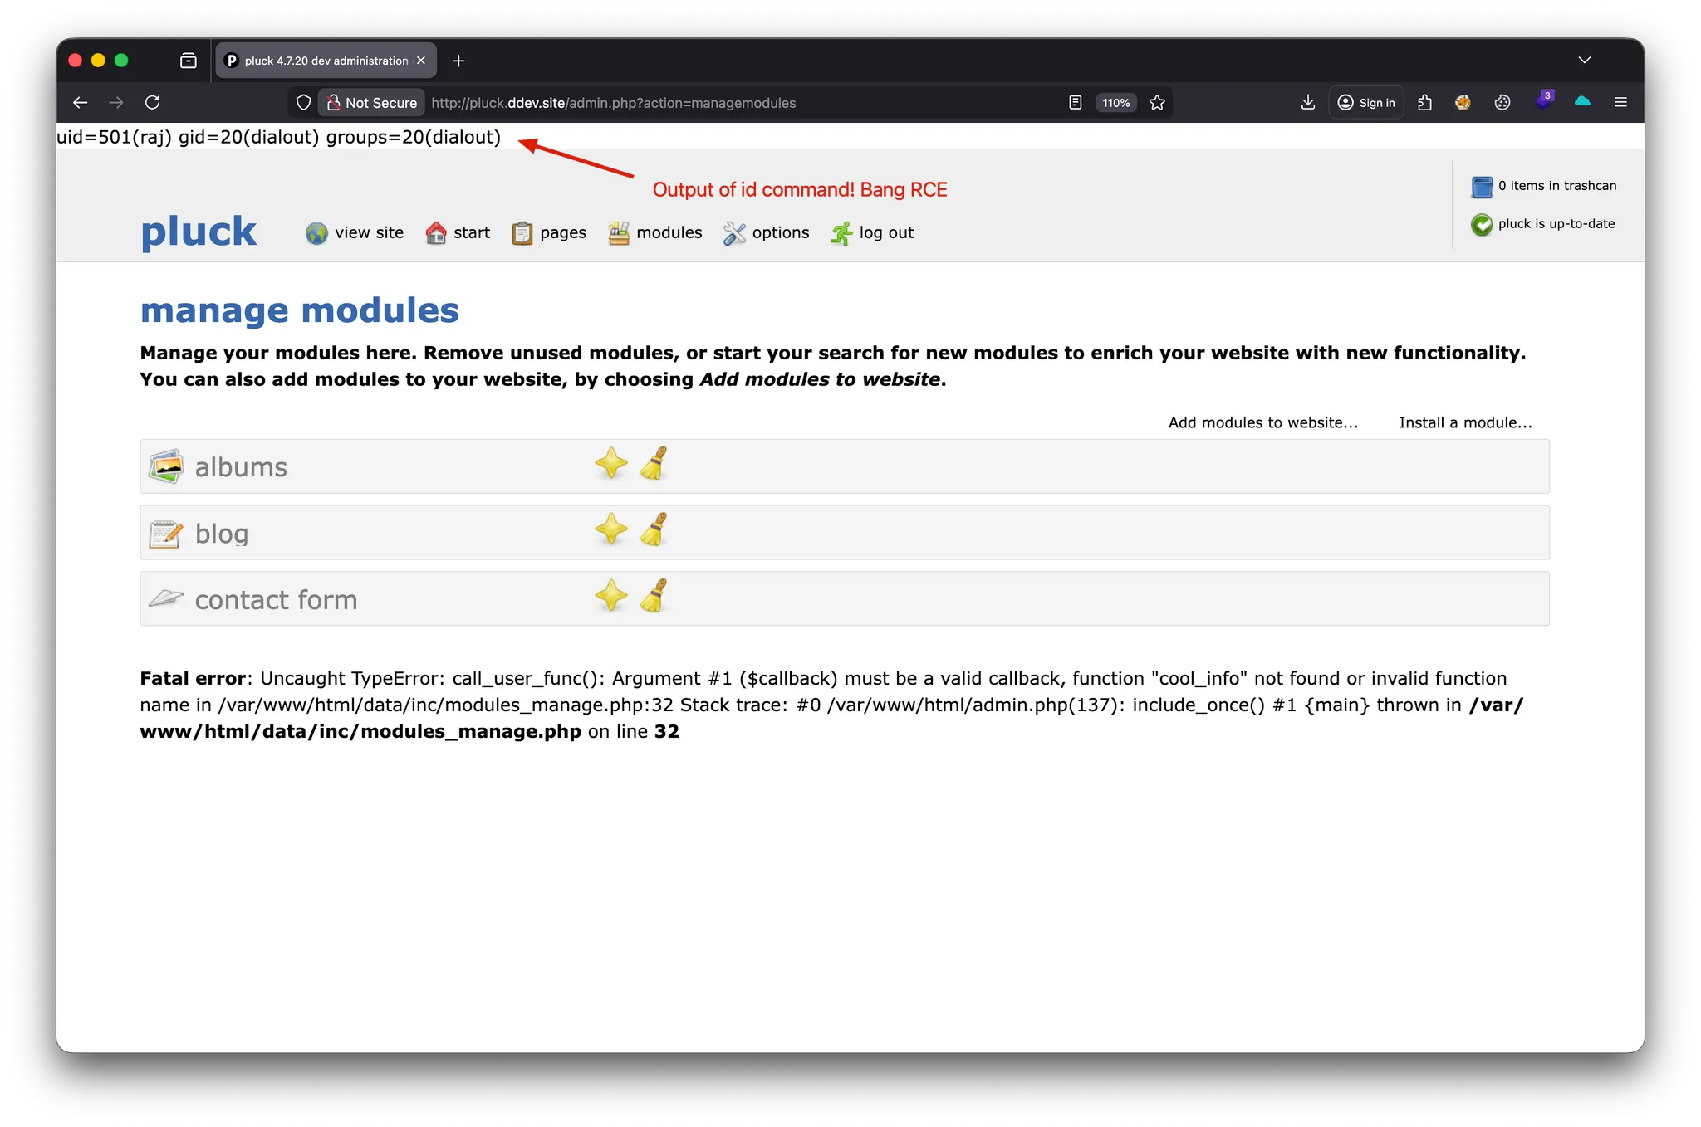Go to modules in pluck navigation
This screenshot has height=1127, width=1701.
coord(654,233)
